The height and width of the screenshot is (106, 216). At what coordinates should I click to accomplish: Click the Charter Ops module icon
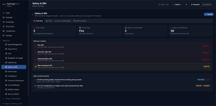pos(6,72)
